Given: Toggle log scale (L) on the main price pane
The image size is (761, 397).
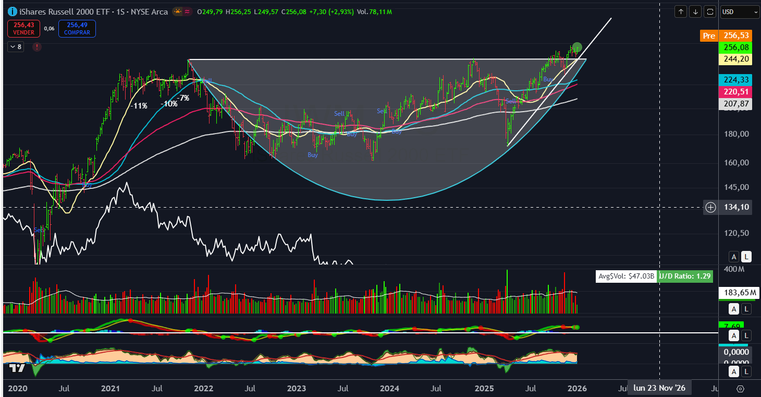Looking at the screenshot, I should [747, 256].
